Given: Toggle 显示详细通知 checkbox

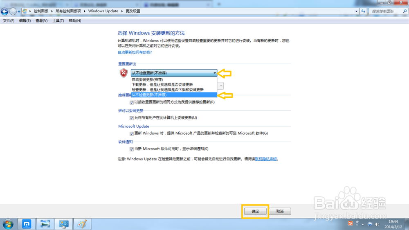Looking at the screenshot, I should tap(131, 149).
